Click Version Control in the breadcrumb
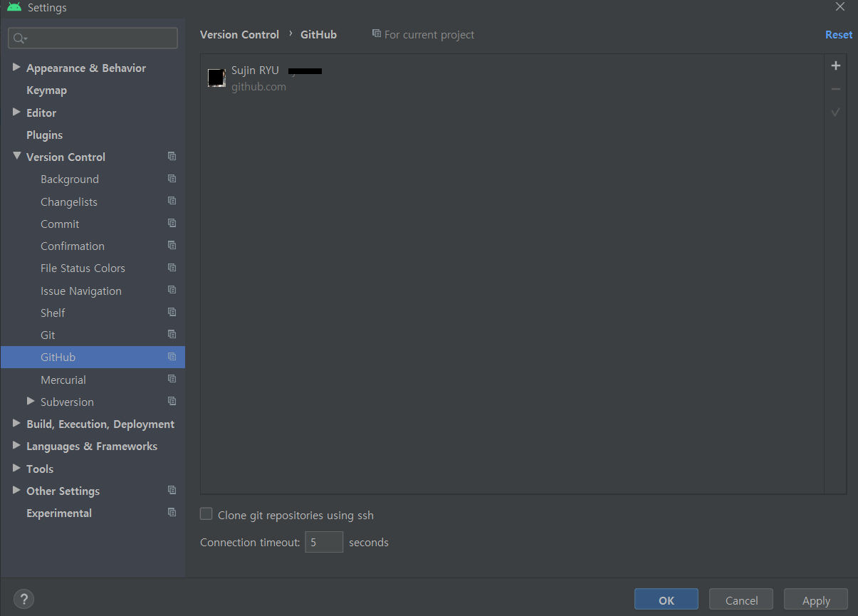 239,35
